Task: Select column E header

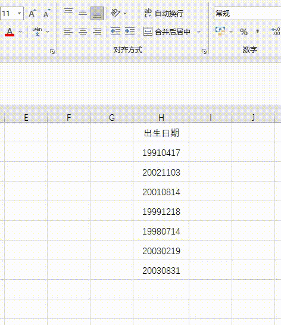Action: (26, 118)
